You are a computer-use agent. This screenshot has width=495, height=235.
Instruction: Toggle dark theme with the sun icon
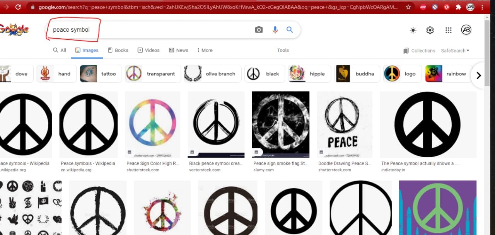pyautogui.click(x=413, y=30)
